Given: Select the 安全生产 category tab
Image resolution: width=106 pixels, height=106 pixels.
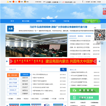Looking at the screenshot, I should (25, 87).
